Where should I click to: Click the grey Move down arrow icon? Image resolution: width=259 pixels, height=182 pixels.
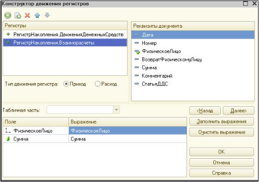tap(47, 15)
